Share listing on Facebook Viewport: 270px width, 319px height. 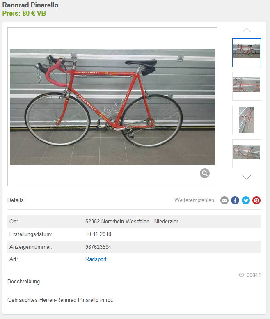tap(235, 200)
